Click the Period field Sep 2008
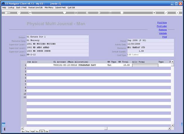Screen dimensions: 184x134 click(x=151, y=40)
